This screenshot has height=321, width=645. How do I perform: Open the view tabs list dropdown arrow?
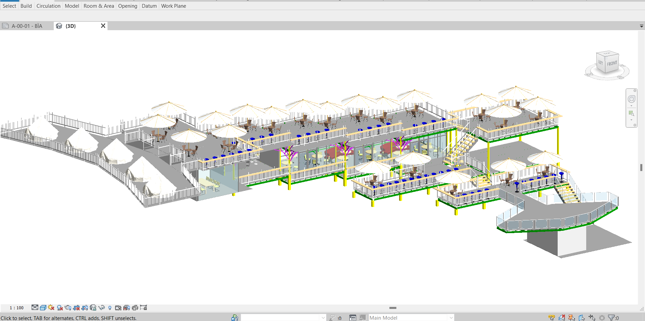click(x=641, y=26)
